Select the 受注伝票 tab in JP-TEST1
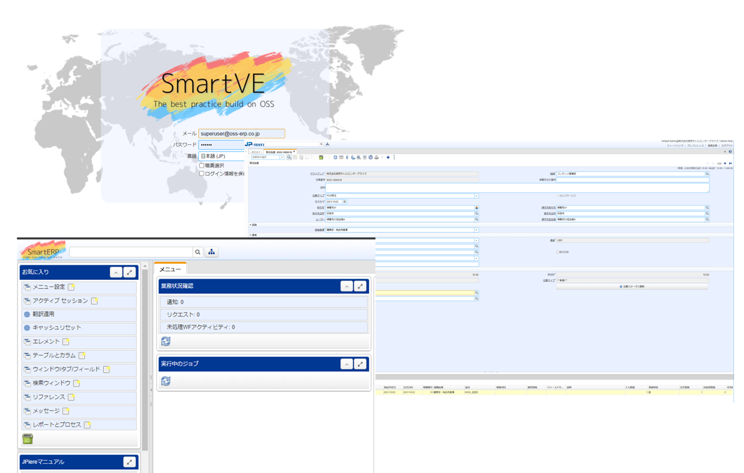 click(x=279, y=152)
